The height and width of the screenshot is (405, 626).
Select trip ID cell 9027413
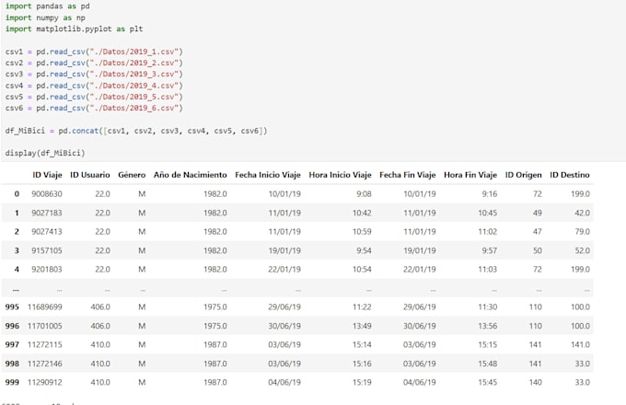click(47, 231)
